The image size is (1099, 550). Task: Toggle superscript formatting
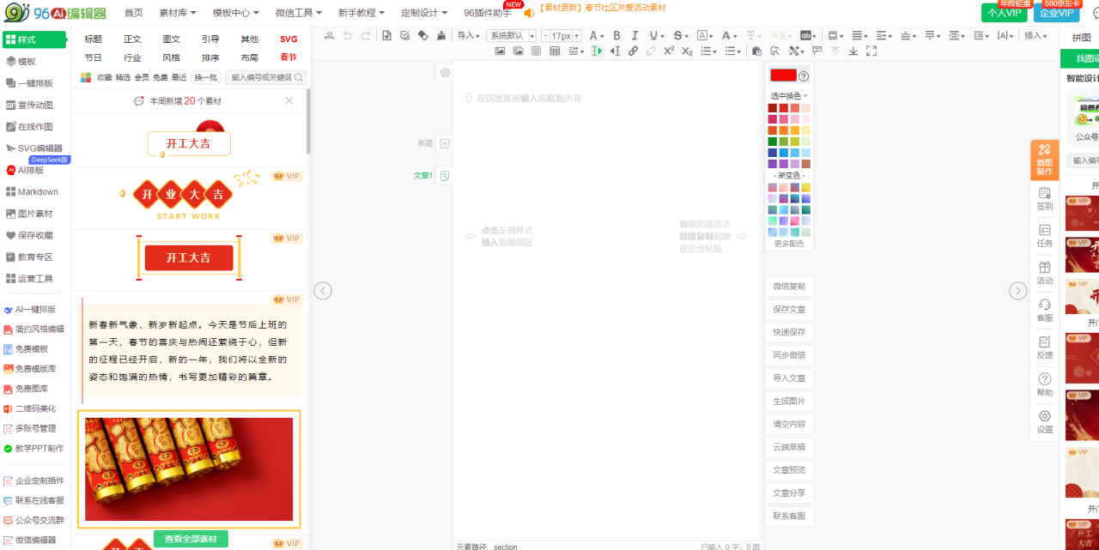(669, 51)
